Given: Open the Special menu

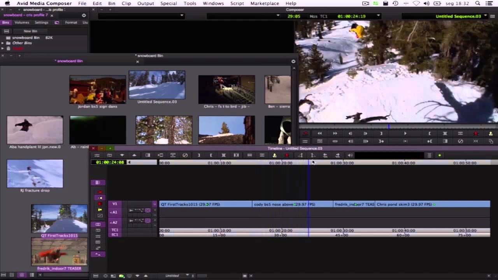Looking at the screenshot, I should pyautogui.click(x=168, y=3).
